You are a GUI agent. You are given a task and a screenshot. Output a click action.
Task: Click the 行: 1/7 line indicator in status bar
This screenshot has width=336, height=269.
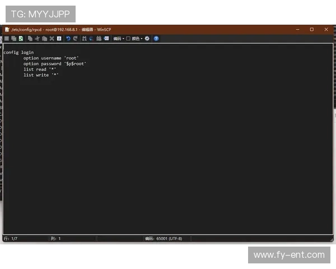(11, 238)
